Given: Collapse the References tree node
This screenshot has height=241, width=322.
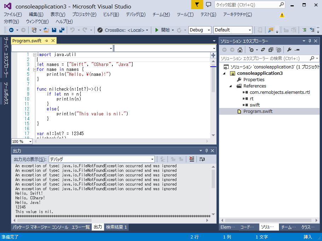Looking at the screenshot, I should 231,86.
